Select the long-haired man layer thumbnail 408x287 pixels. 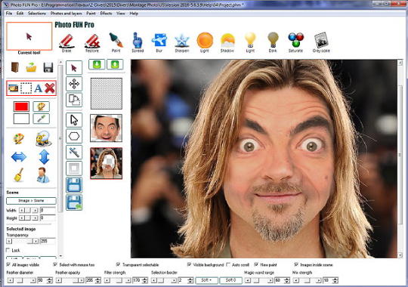(x=107, y=163)
